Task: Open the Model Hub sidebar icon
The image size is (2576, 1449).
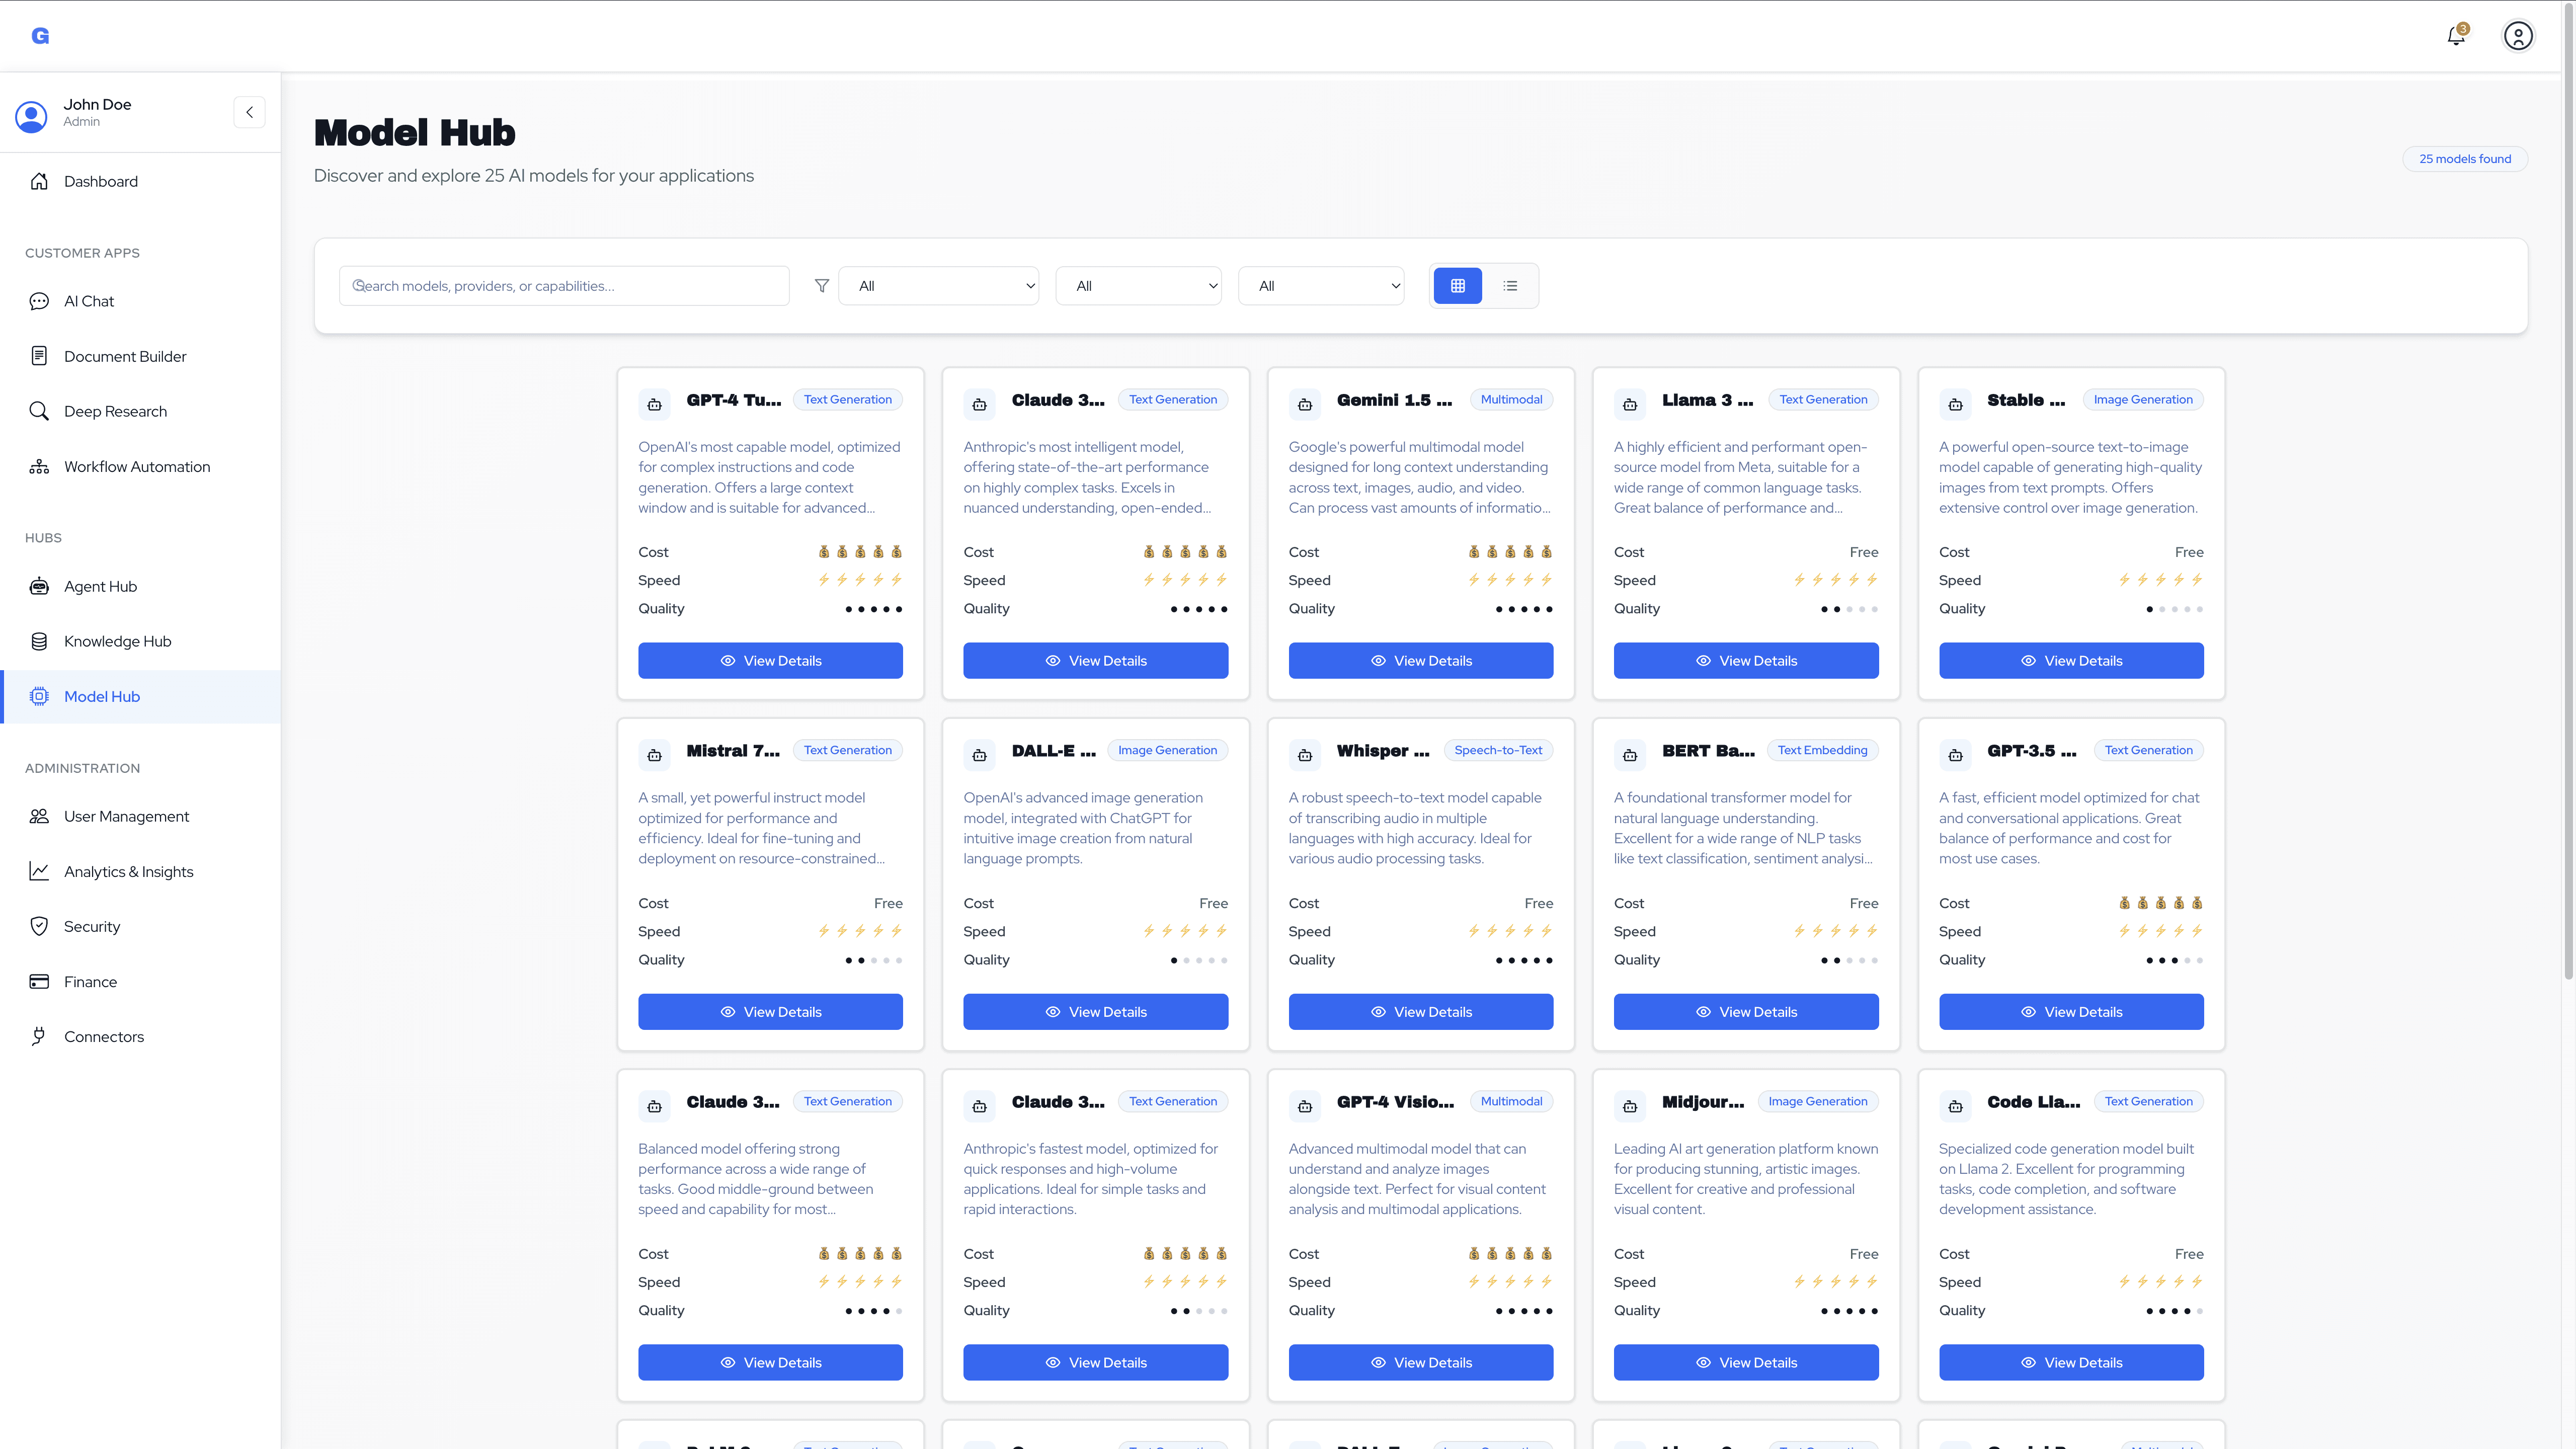Action: pyautogui.click(x=38, y=696)
